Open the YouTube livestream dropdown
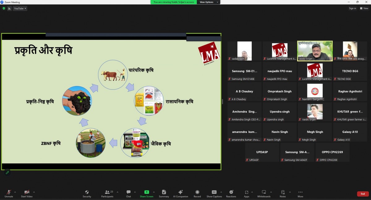 point(20,8)
